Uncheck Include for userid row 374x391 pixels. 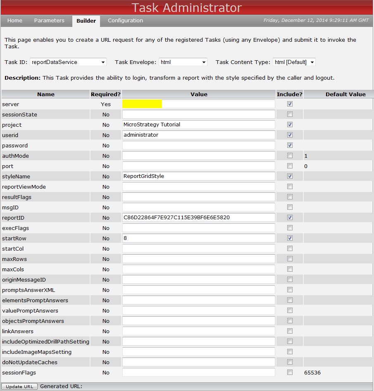click(290, 135)
